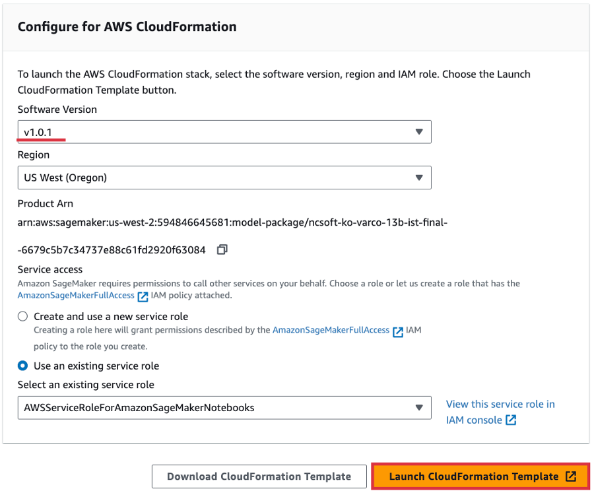592x493 pixels.
Task: Click external link icon beside first AmazonSageMakerFullAccess
Action: tap(143, 296)
